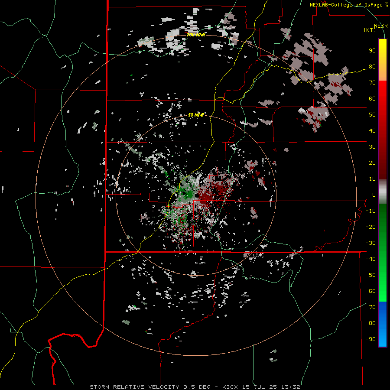
Task: Select the 50 value on velocity scale
Action: coord(372,115)
